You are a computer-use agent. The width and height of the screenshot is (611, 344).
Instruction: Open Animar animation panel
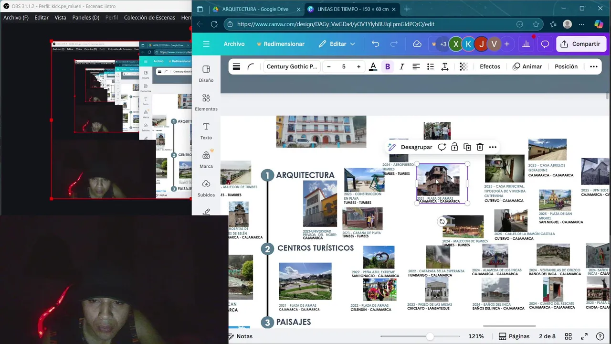(527, 67)
